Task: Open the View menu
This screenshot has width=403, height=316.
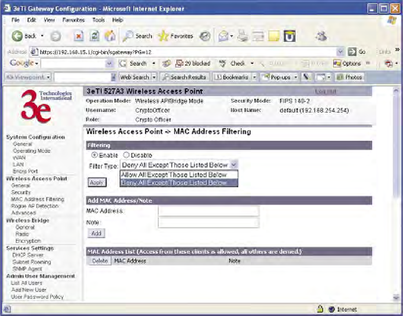Action: pyautogui.click(x=49, y=20)
